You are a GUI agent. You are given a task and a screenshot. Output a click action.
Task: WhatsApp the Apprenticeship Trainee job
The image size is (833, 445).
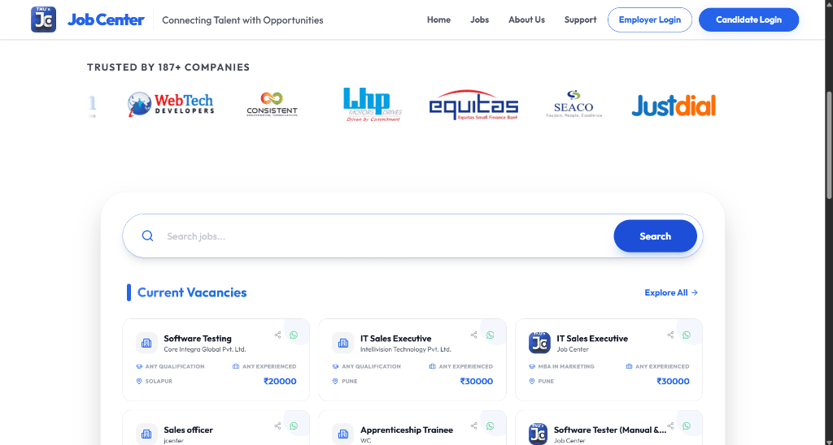click(491, 426)
